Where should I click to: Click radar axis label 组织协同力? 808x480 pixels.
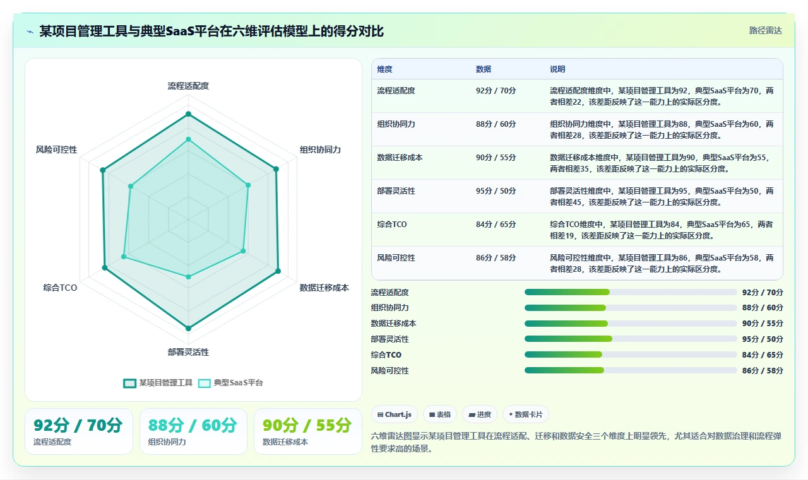pos(320,149)
